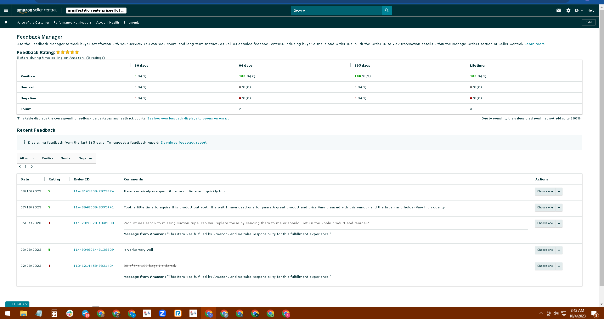Click the Feedback Rating stars

[67, 52]
